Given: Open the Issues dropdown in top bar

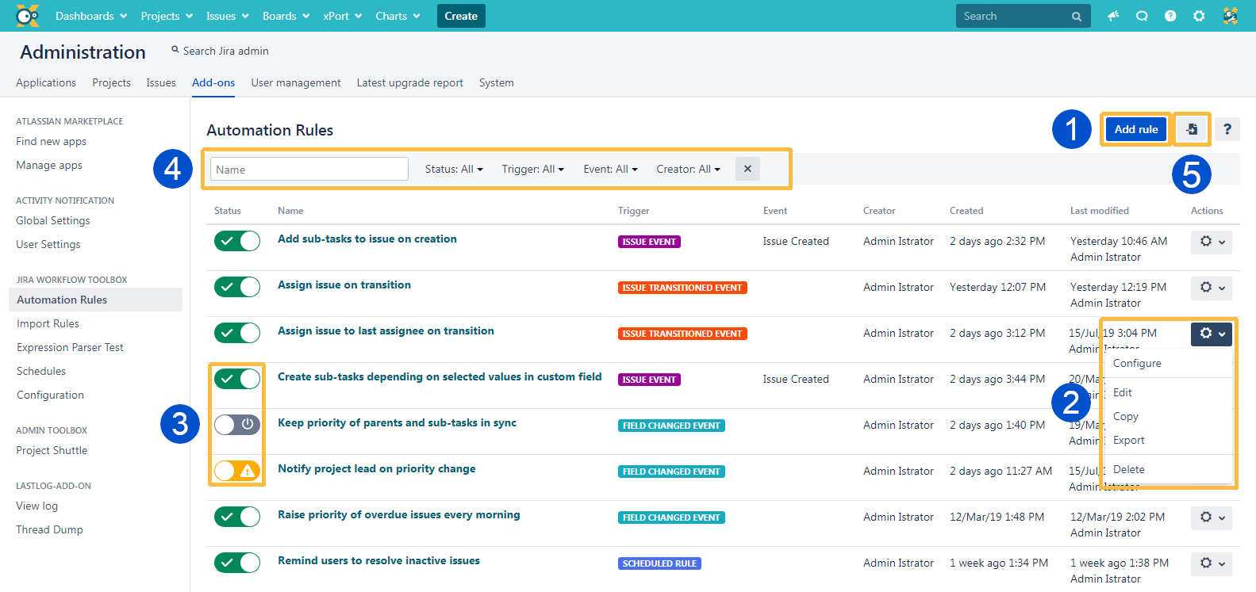Looking at the screenshot, I should point(227,16).
